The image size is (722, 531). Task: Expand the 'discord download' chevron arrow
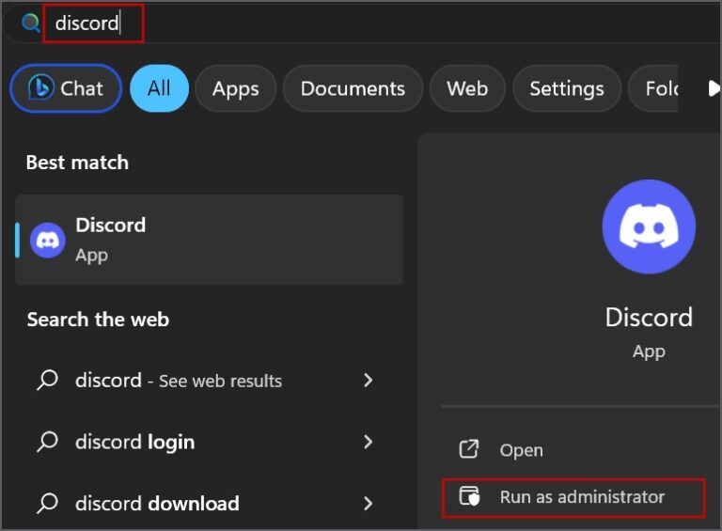pos(368,504)
